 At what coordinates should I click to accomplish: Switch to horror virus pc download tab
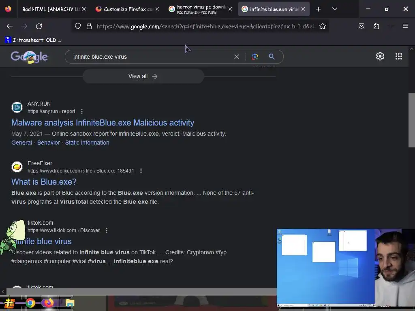pyautogui.click(x=197, y=9)
